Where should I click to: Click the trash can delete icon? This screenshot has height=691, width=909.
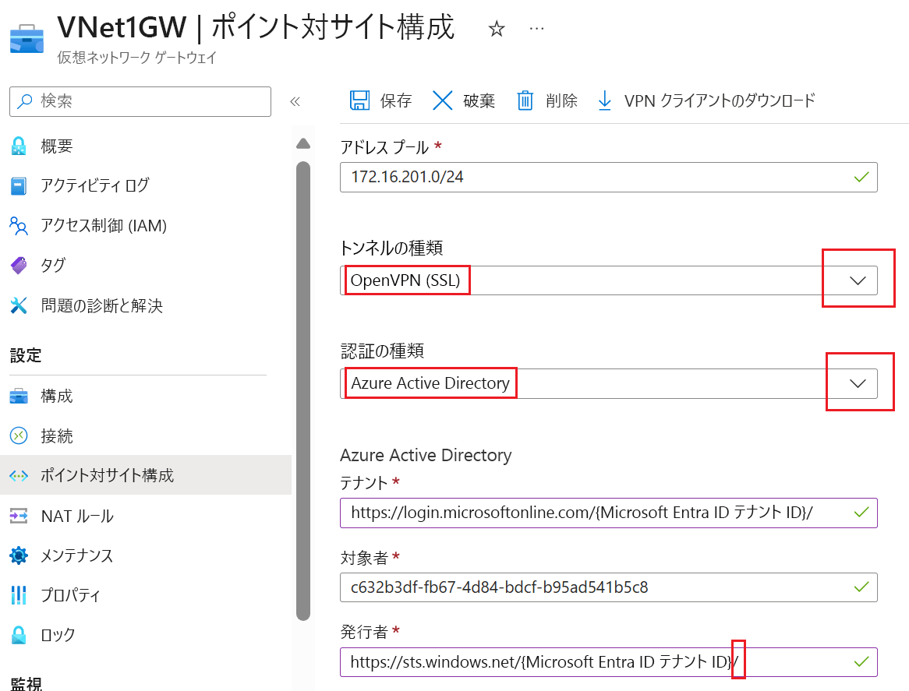click(x=525, y=100)
